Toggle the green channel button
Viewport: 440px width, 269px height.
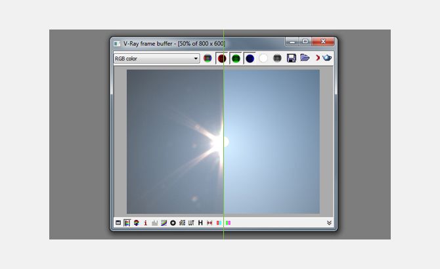click(x=236, y=58)
